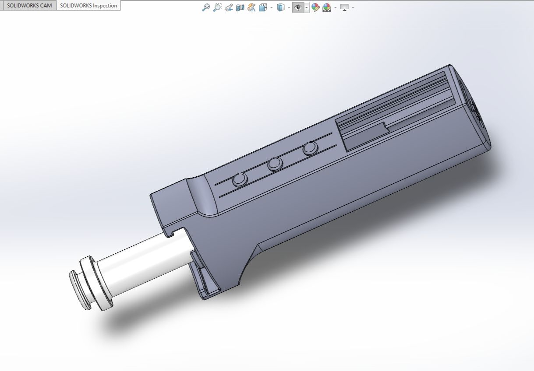Screen dimensions: 534x371
Task: Click the Apply Scene icon
Action: pyautogui.click(x=327, y=7)
